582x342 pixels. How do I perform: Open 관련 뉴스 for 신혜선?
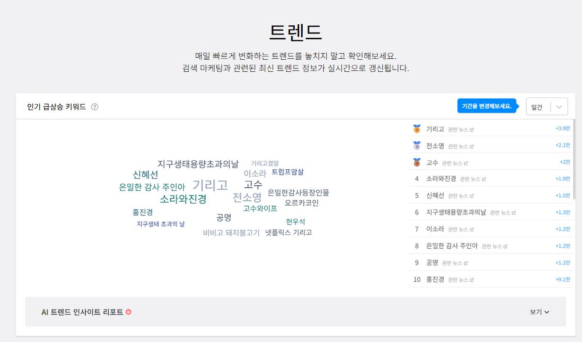point(460,195)
